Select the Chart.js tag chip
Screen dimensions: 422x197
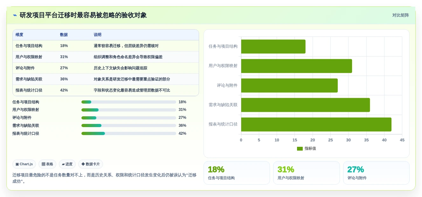click(x=24, y=164)
